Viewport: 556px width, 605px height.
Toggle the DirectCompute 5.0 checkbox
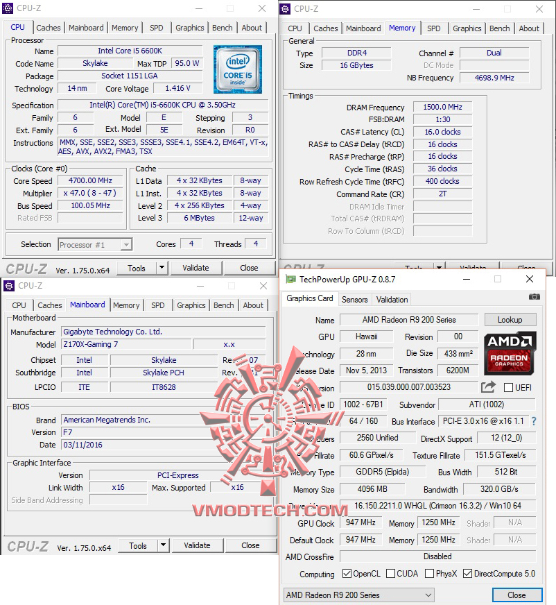pyautogui.click(x=467, y=573)
